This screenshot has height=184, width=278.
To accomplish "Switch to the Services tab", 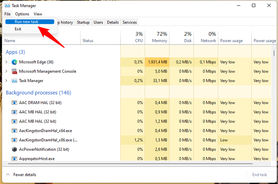I will [130, 23].
